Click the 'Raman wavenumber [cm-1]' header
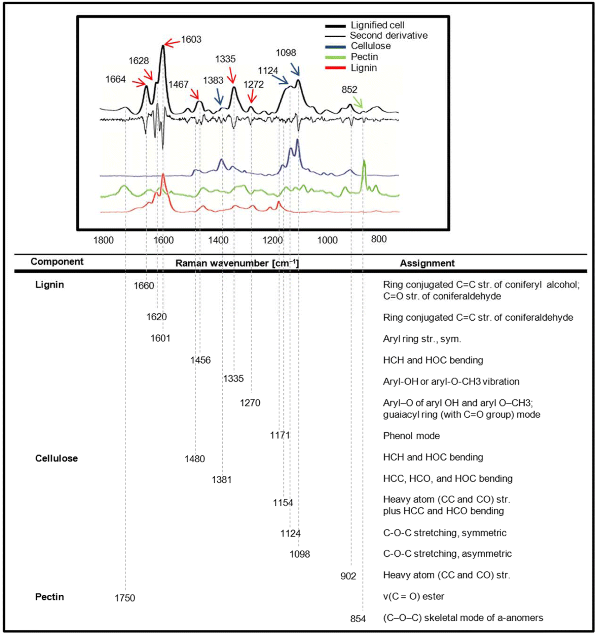The height and width of the screenshot is (634, 596). 237,263
